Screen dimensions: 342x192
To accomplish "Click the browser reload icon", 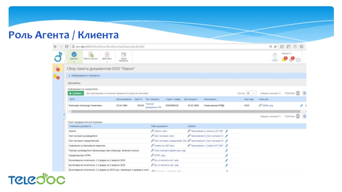I will (x=67, y=47).
